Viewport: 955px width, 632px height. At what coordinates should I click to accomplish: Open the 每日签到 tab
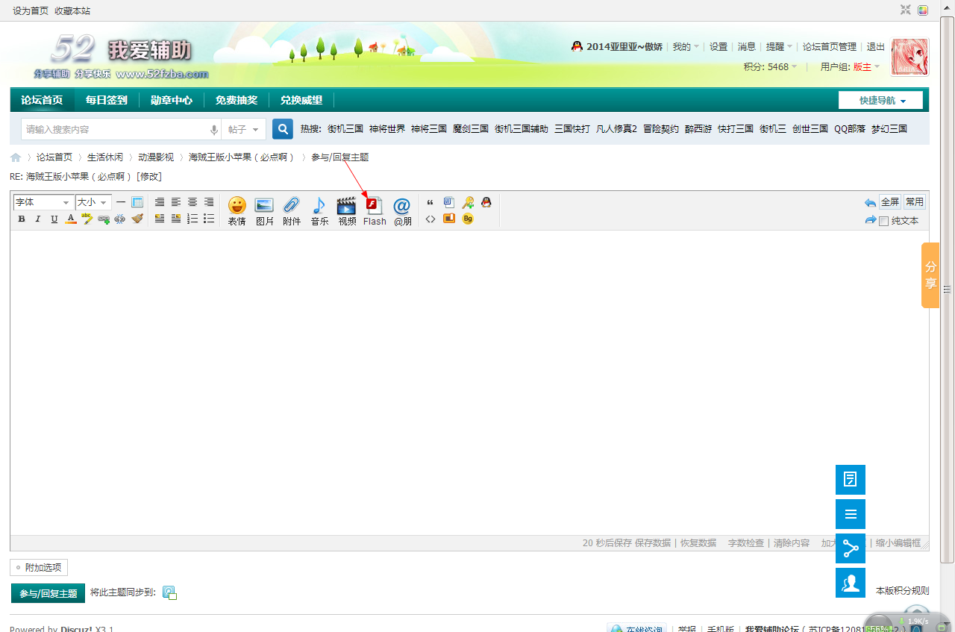106,100
